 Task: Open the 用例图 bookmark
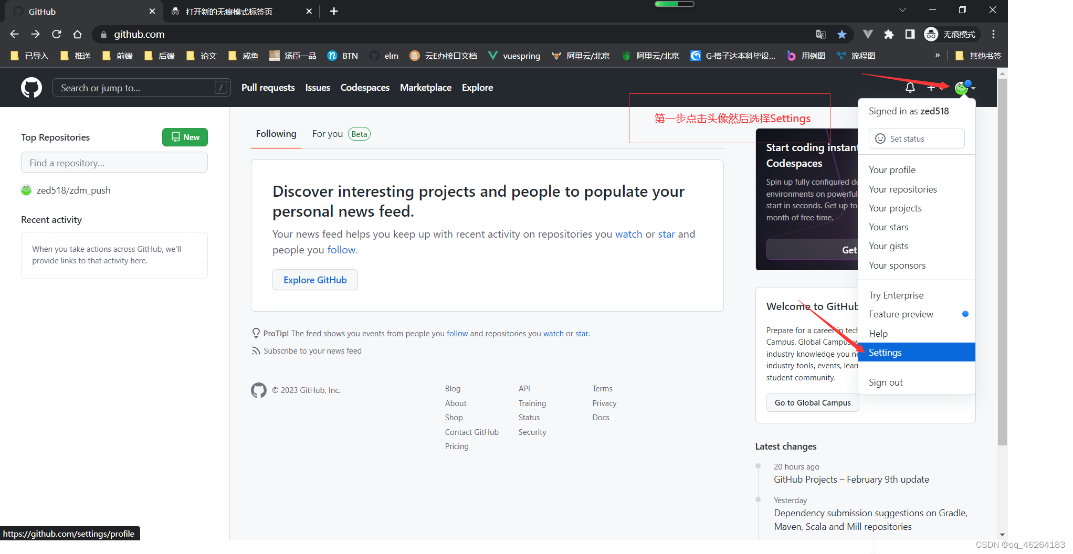point(806,56)
